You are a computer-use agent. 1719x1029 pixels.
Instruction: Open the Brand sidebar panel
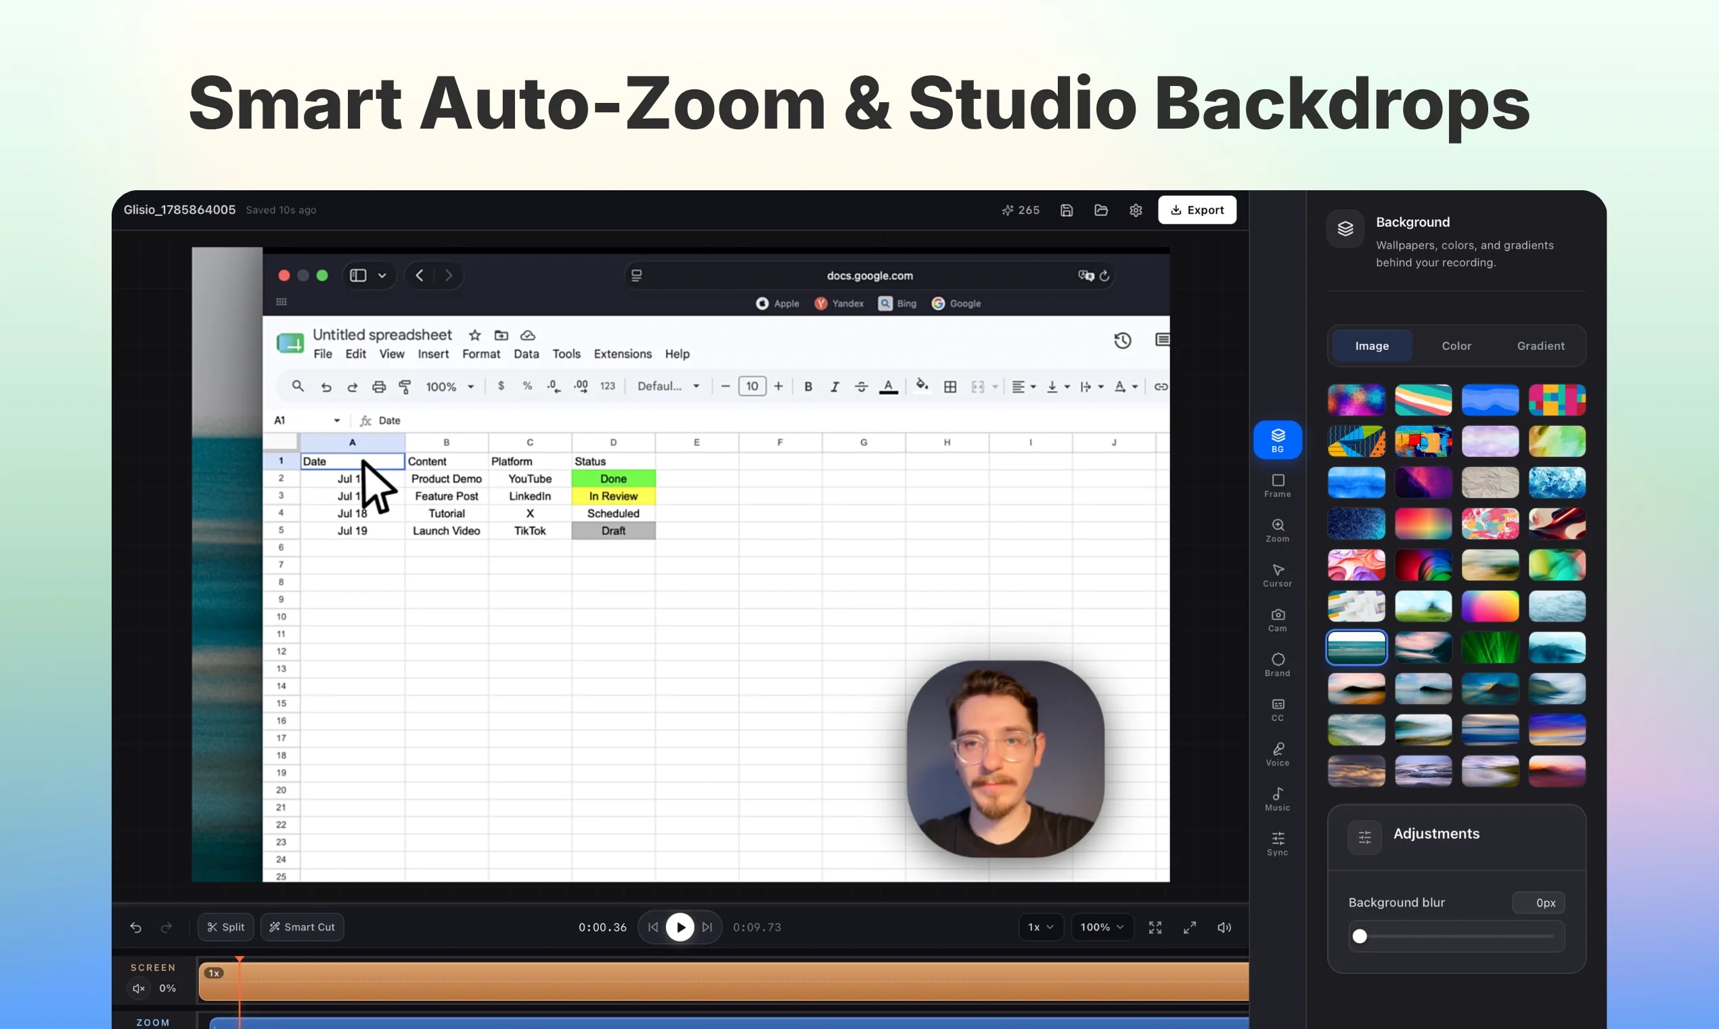(1277, 665)
